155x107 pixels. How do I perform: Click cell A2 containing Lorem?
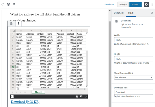pyautogui.click(x=21, y=37)
